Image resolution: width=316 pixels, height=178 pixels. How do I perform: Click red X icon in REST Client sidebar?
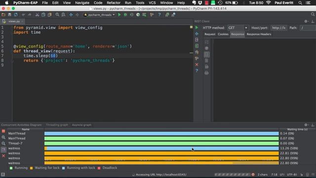[x=197, y=65]
